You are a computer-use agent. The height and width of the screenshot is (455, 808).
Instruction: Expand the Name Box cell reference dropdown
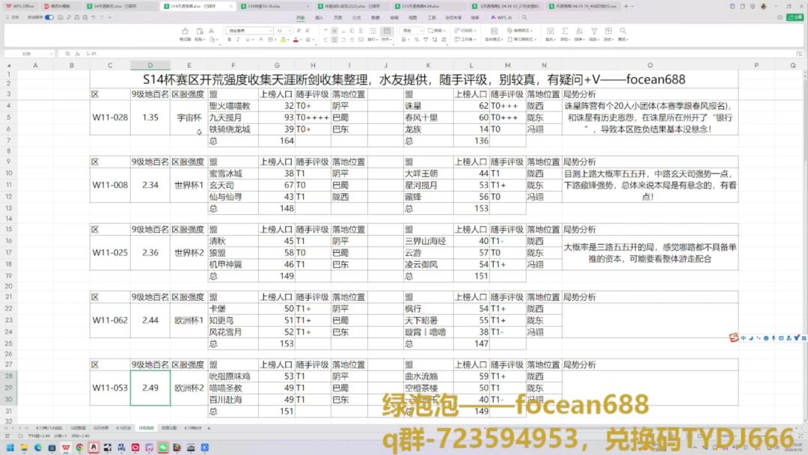coord(50,54)
